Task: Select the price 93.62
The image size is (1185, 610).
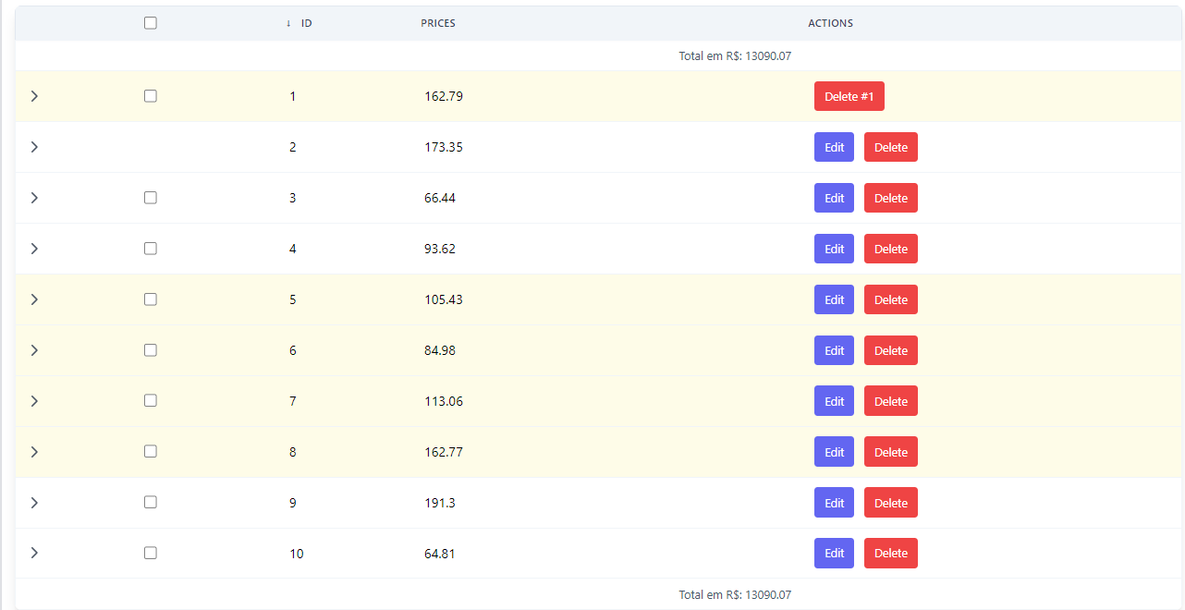Action: pyautogui.click(x=440, y=249)
